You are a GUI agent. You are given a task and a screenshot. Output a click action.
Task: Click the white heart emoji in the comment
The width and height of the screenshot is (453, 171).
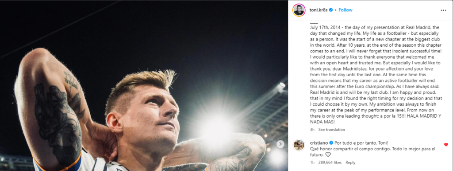pyautogui.click(x=328, y=155)
